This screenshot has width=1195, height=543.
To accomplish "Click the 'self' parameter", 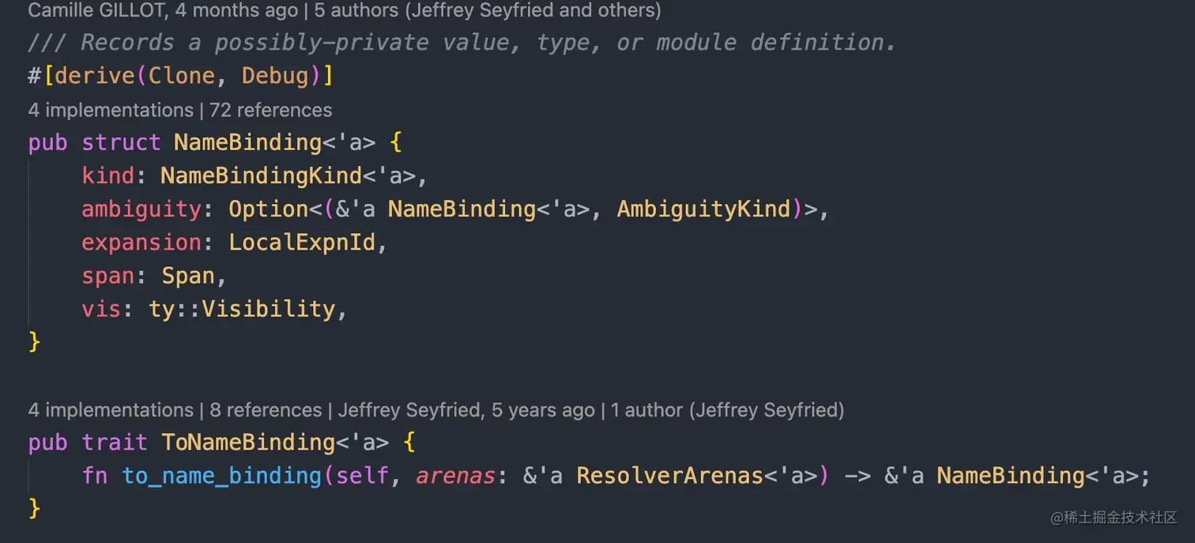I will tap(361, 475).
